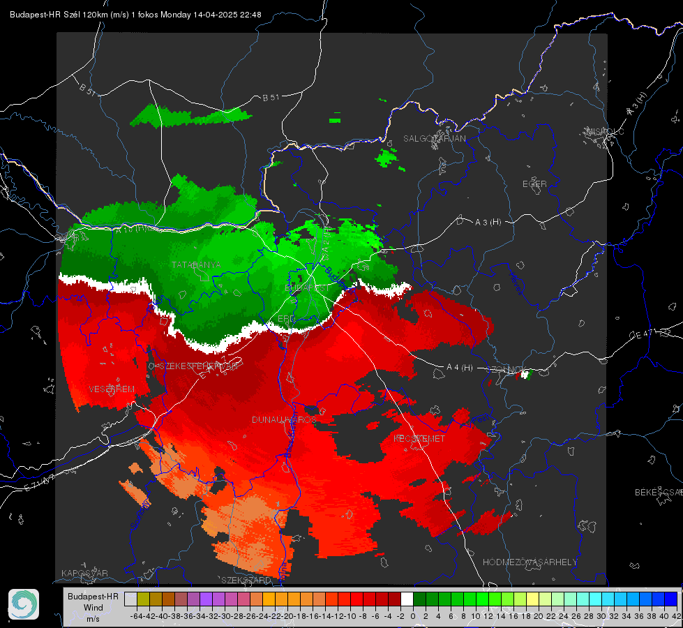Click the Budapest-HR Wind m/s legend title
The width and height of the screenshot is (683, 628).
(x=93, y=607)
